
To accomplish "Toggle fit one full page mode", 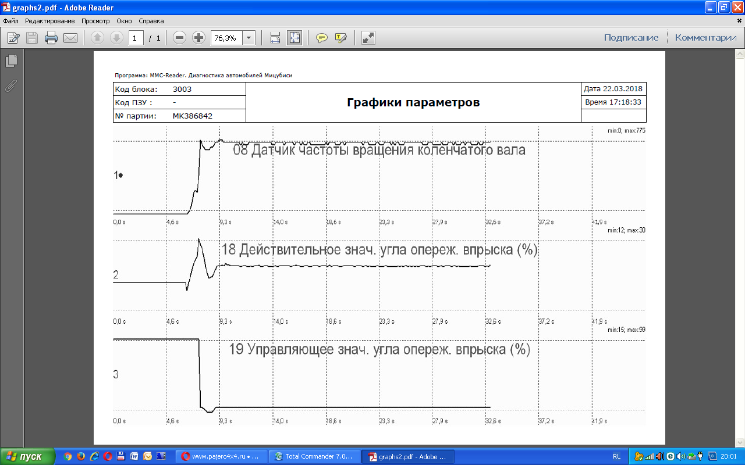I will tap(295, 38).
